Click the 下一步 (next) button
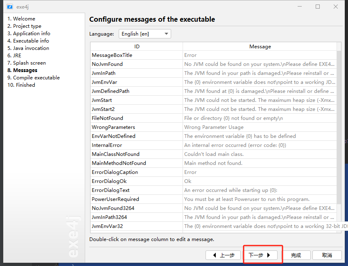Screen dimensions: 348x266 260,255
